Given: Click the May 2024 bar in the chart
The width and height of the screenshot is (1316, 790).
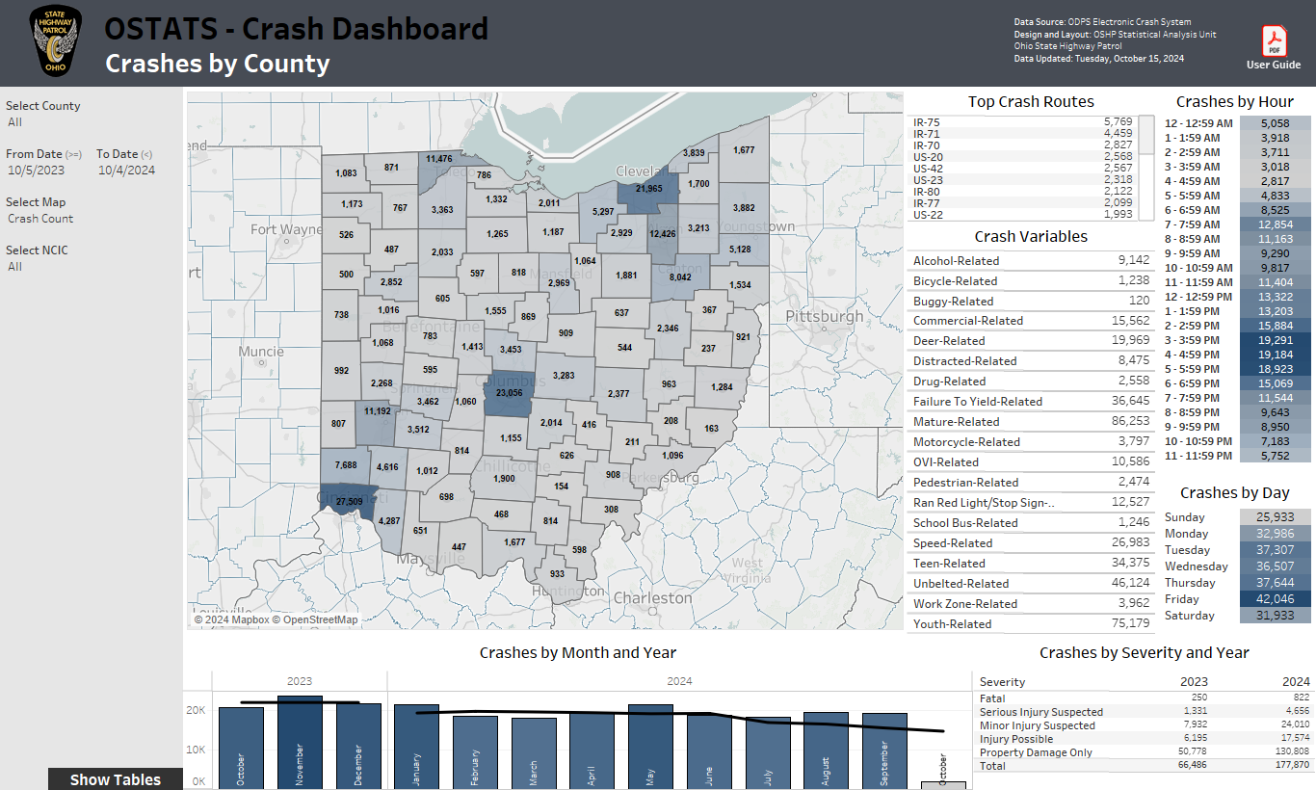Looking at the screenshot, I should pos(650,747).
